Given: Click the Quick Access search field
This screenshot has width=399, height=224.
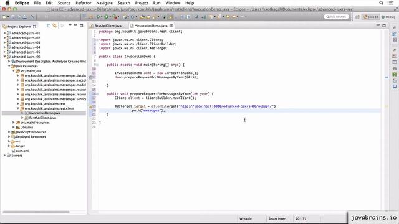Looking at the screenshot, I should click(336, 17).
